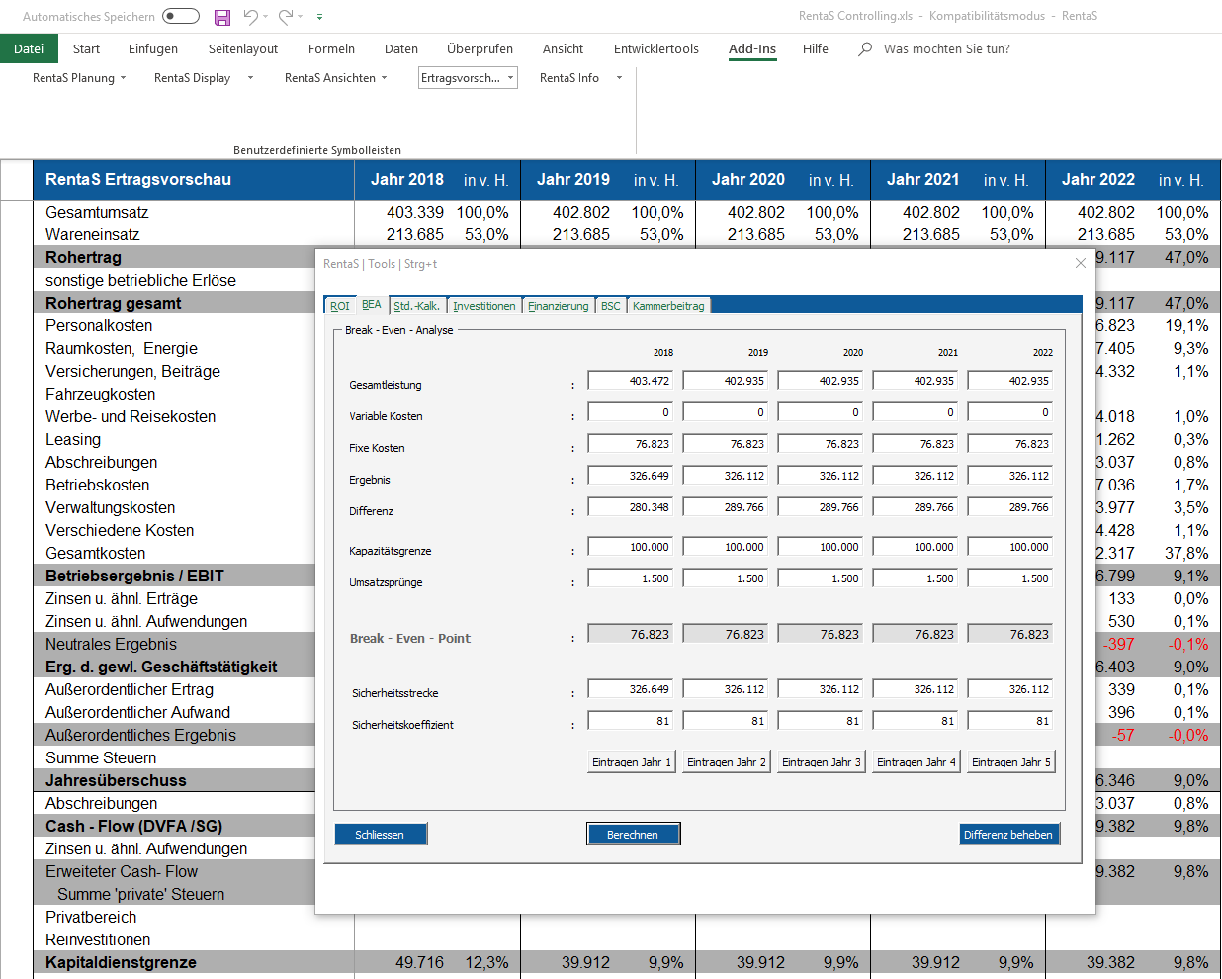Click the 'Was möchten Sie tun?' search box

click(946, 48)
